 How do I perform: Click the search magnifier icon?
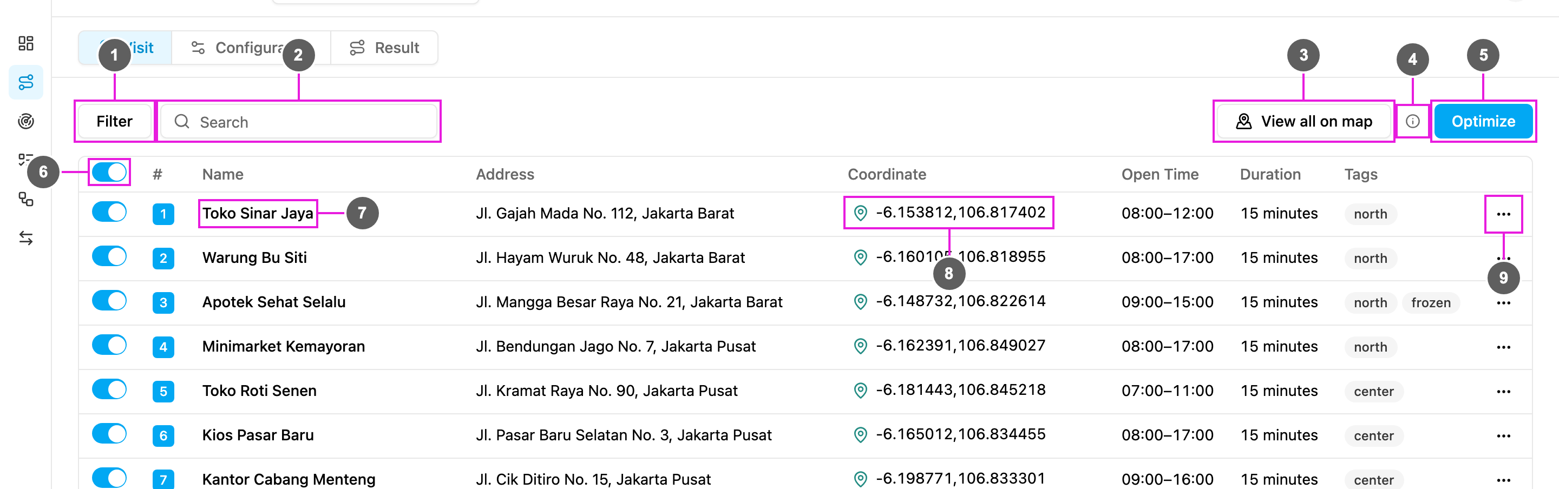pyautogui.click(x=181, y=122)
